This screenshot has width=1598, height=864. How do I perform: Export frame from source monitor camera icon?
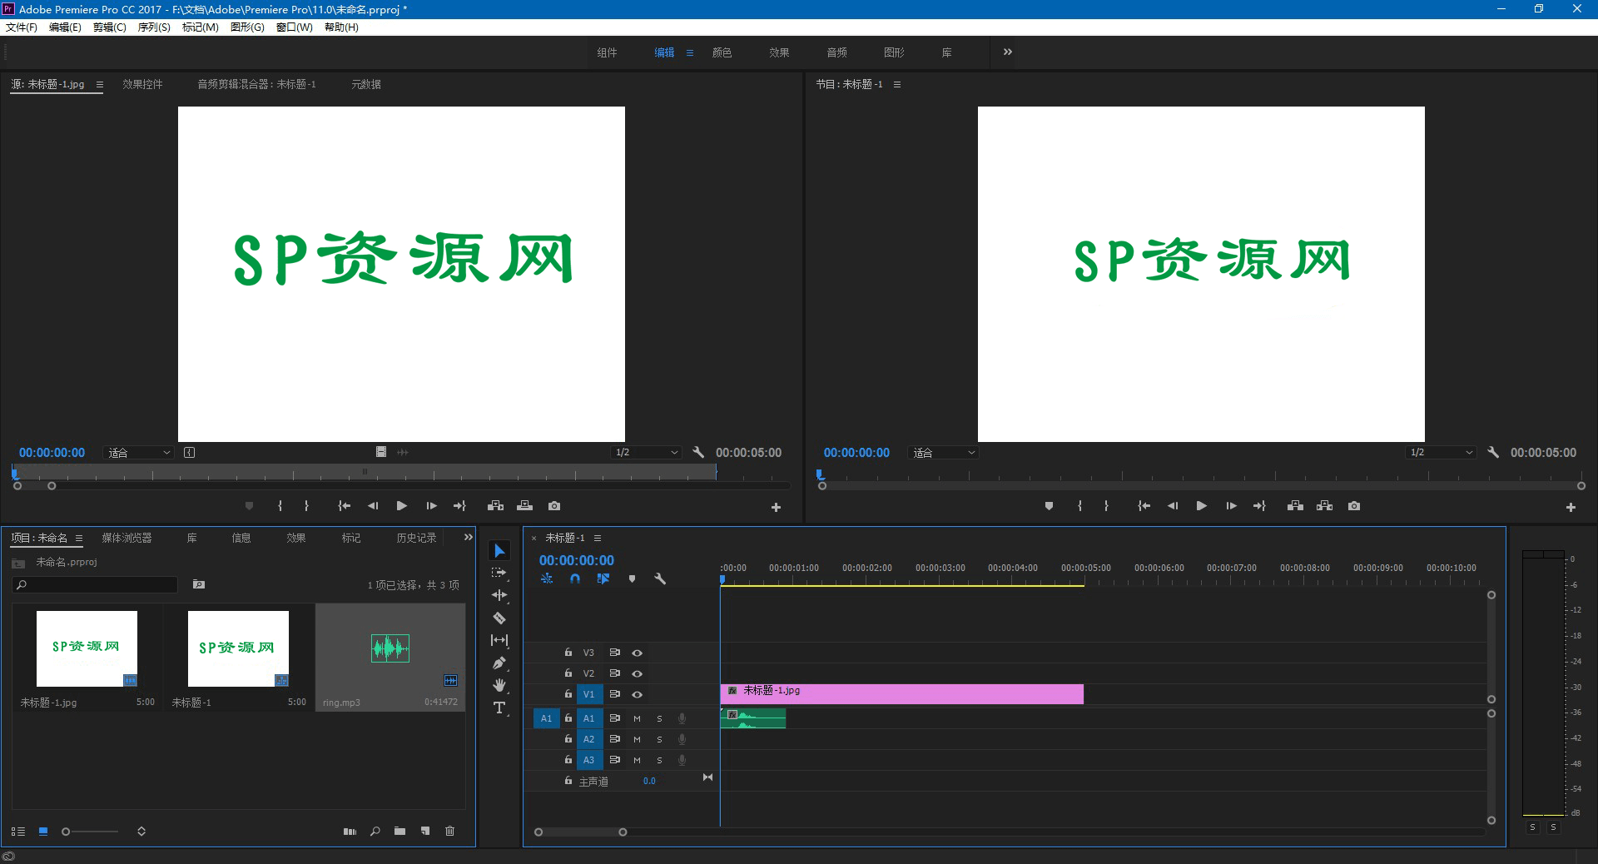coord(554,505)
